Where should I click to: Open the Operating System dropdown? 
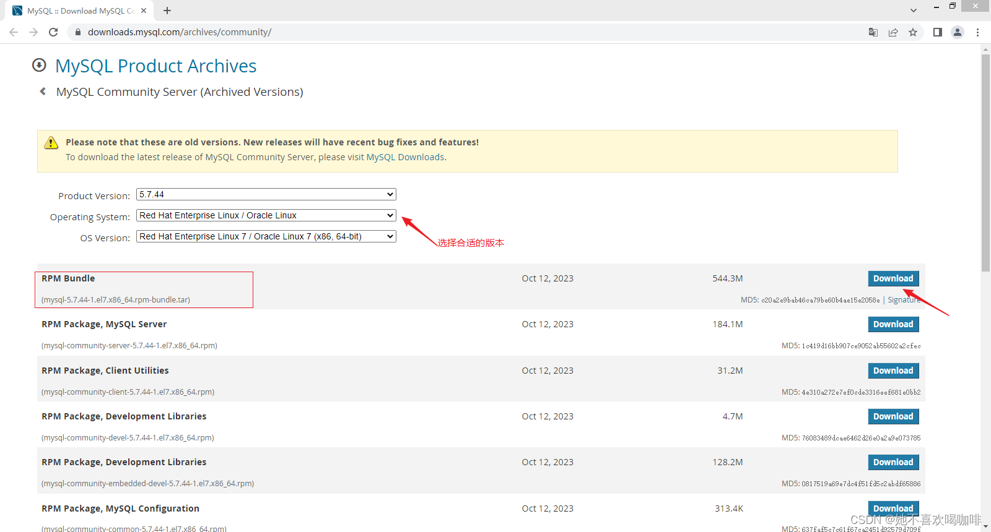[x=266, y=215]
